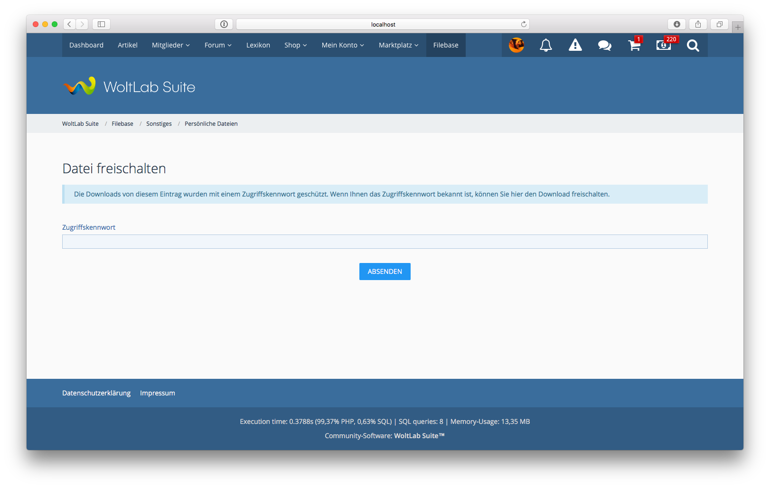Focus the Zugriffskennwort input field
Viewport: 770px width, 488px height.
385,242
